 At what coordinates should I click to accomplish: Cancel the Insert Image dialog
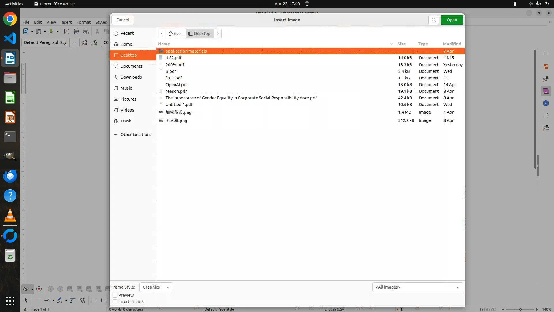pyautogui.click(x=123, y=20)
